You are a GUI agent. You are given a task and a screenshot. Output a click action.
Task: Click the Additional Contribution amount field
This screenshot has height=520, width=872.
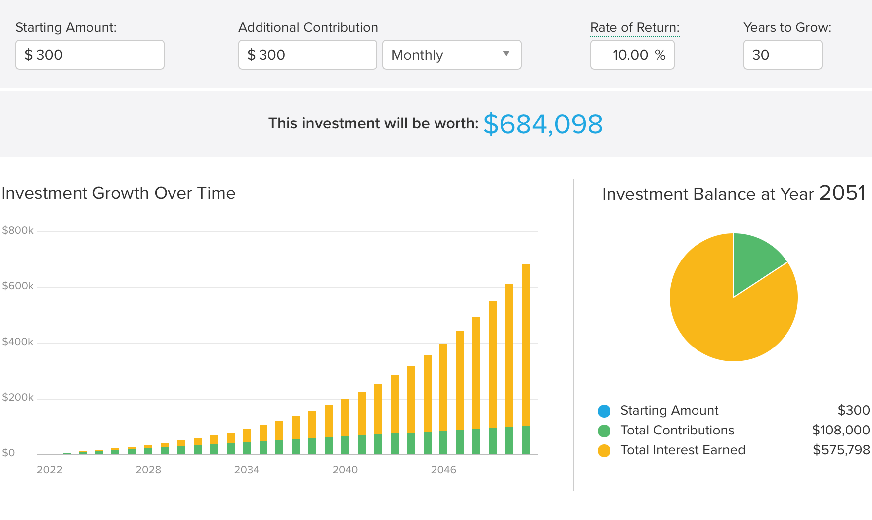coord(307,55)
